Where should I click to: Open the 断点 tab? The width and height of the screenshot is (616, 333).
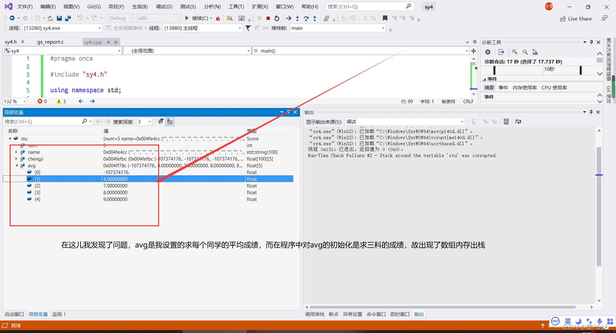[333, 314]
